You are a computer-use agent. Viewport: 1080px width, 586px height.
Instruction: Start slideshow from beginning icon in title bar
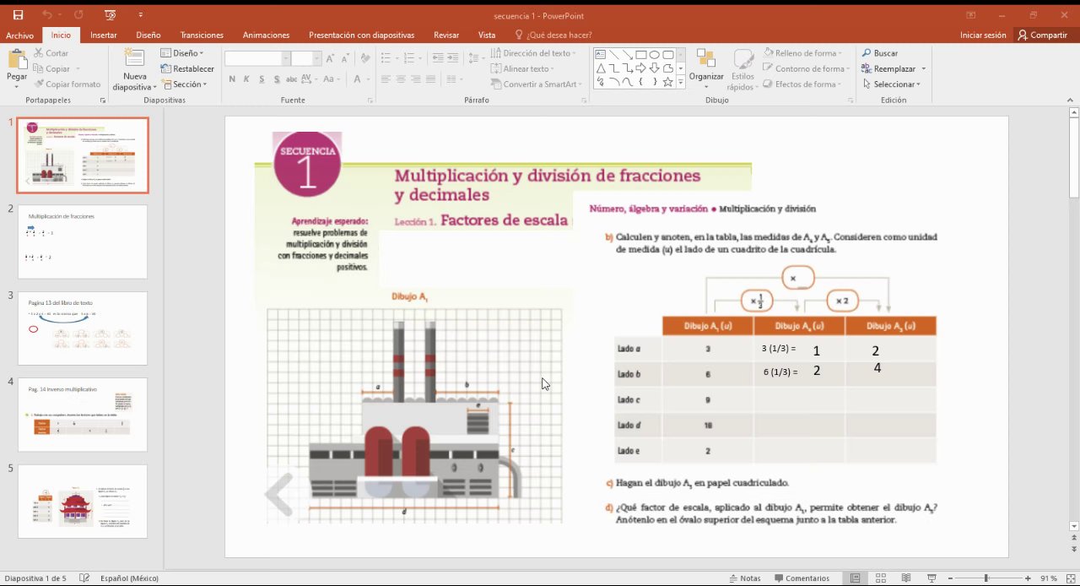point(111,15)
